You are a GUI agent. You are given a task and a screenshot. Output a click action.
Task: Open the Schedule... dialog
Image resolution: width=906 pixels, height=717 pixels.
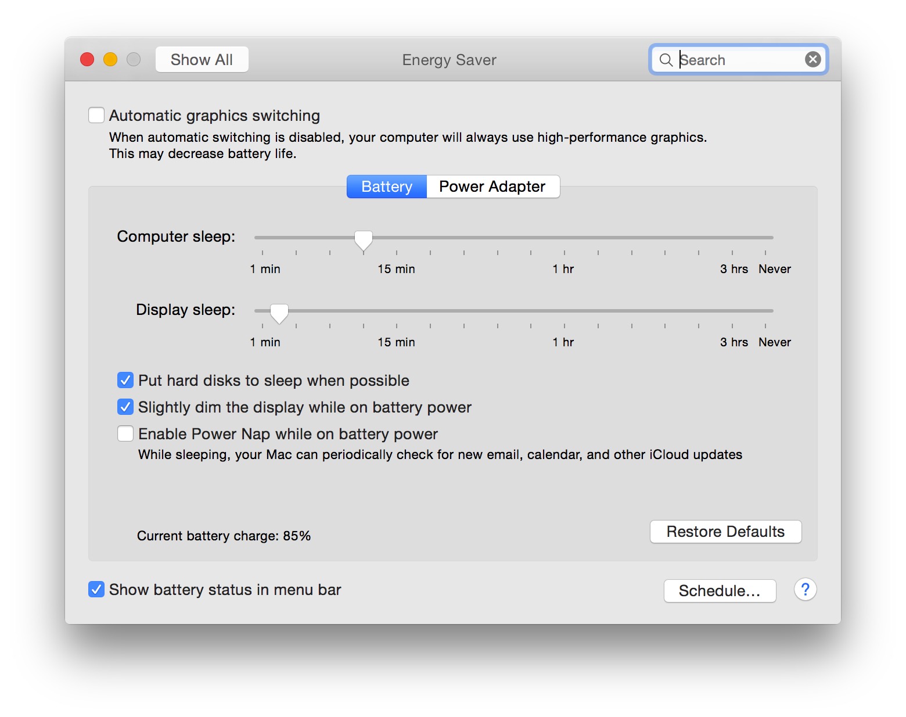pyautogui.click(x=720, y=591)
